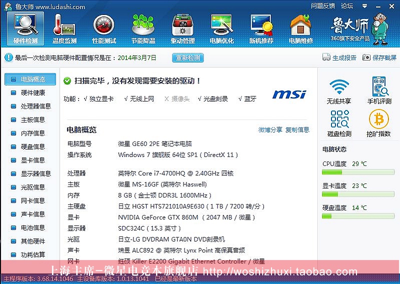Click the MSI brand logo
The image size is (400, 284).
[x=289, y=94]
